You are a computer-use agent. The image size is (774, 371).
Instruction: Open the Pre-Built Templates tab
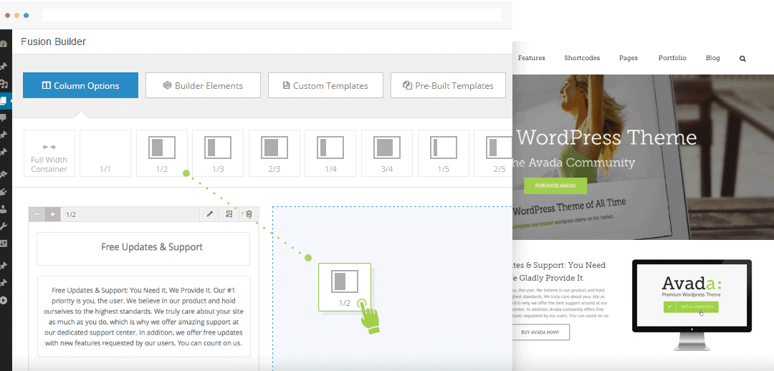tap(448, 85)
